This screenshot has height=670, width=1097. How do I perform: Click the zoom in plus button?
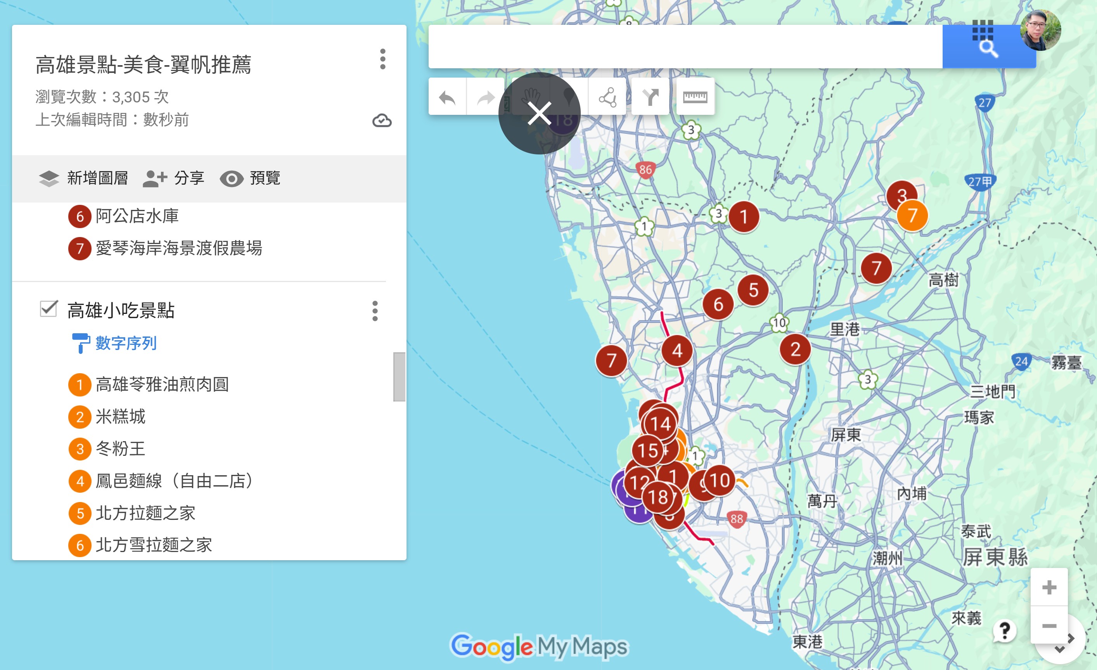1049,587
